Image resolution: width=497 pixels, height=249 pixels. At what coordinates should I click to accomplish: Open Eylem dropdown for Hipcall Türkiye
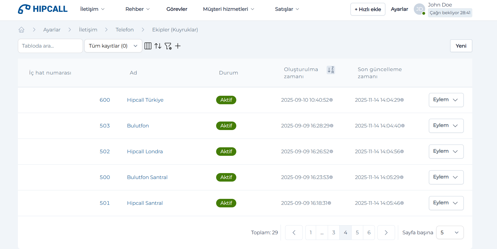point(446,100)
